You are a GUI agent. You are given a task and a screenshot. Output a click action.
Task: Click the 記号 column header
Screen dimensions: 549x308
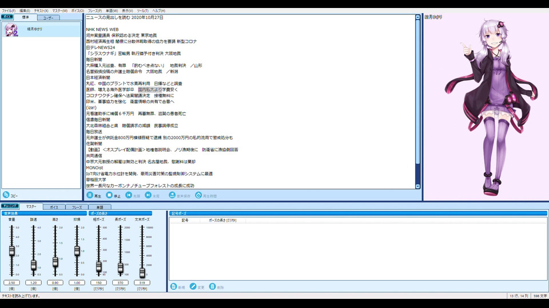[x=185, y=220]
